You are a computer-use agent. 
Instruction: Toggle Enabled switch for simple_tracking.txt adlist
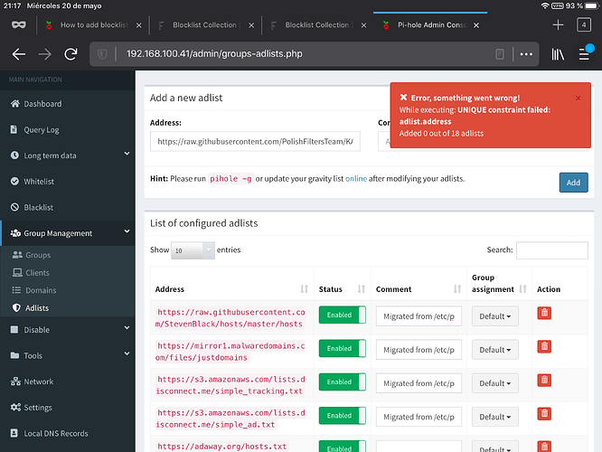(x=342, y=382)
